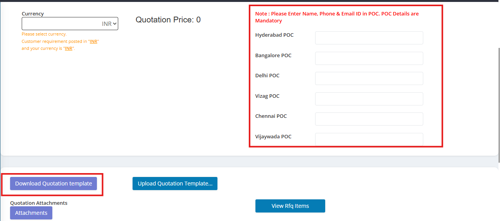This screenshot has height=221, width=500.
Task: Click the Upload Quotation Template button
Action: [175, 184]
